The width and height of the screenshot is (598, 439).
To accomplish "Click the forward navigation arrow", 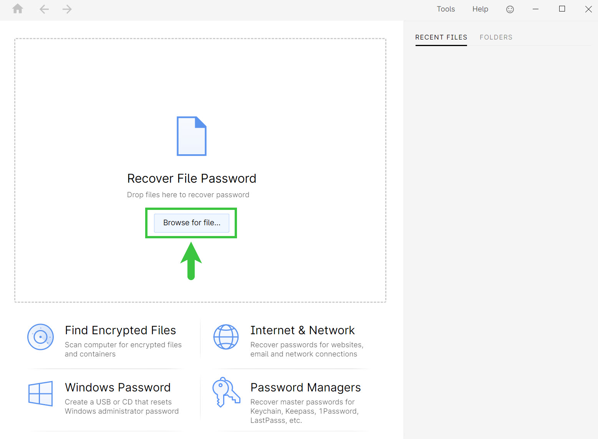I will (x=67, y=9).
